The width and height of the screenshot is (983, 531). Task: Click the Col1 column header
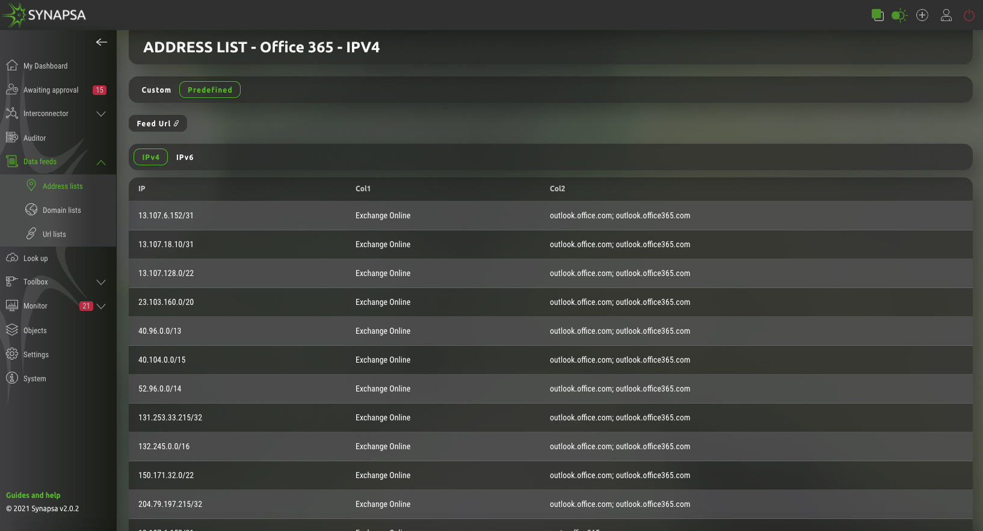[363, 189]
